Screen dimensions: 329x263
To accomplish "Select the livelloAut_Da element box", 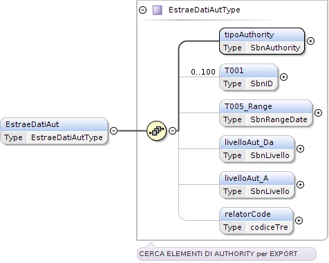I will (257, 149).
